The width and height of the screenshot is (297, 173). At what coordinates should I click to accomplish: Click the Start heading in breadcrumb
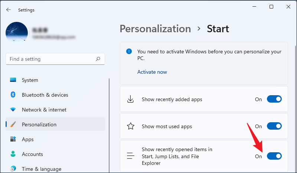(x=218, y=29)
